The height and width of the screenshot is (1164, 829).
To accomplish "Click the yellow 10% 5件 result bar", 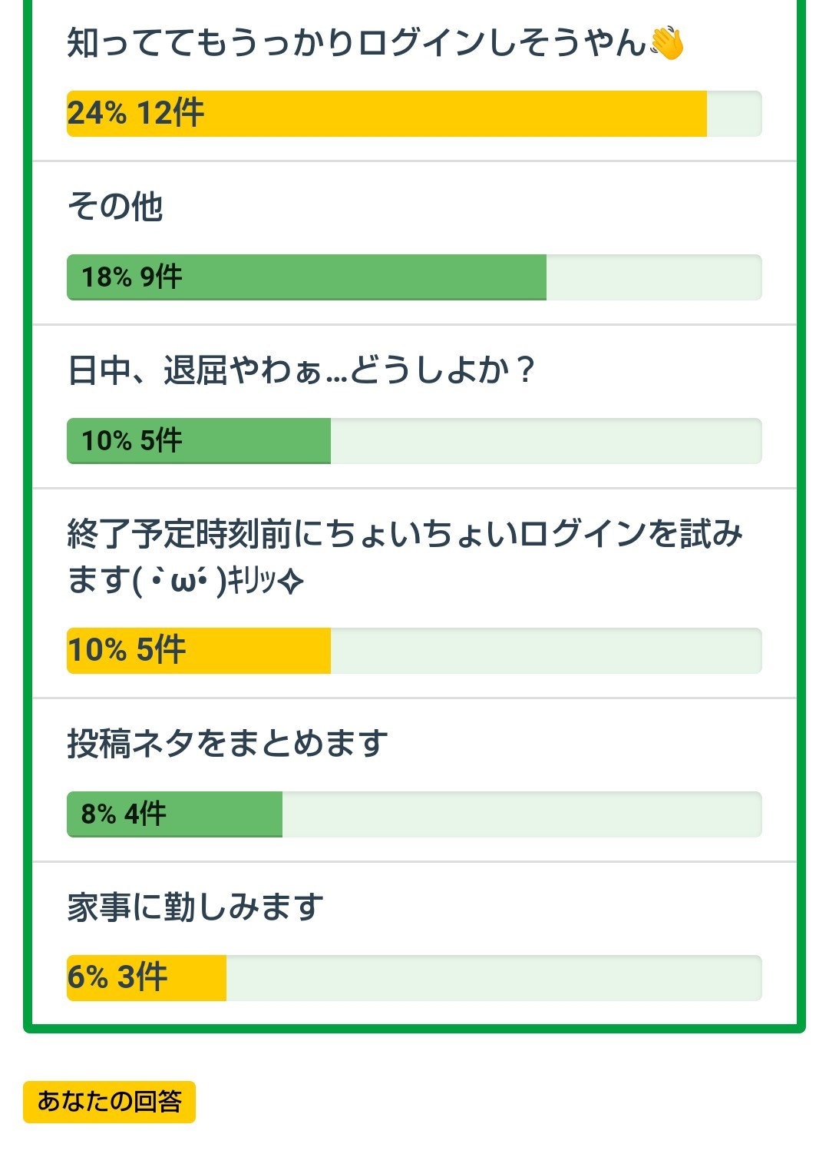I will 199,651.
